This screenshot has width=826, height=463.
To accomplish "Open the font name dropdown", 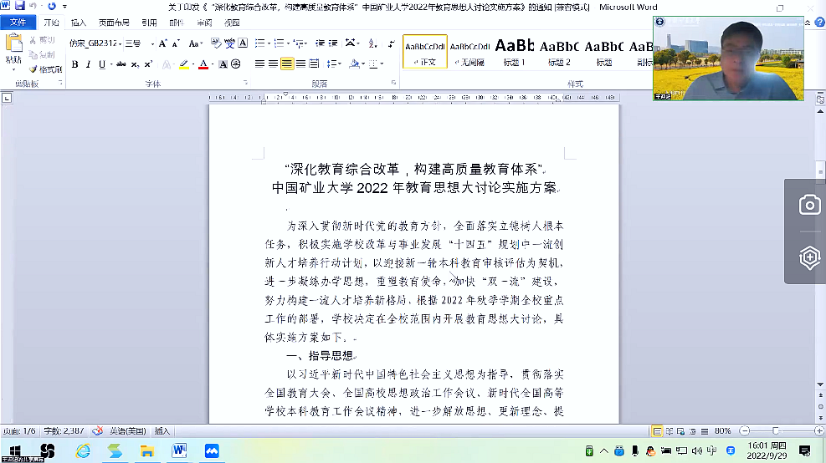I will tap(120, 43).
